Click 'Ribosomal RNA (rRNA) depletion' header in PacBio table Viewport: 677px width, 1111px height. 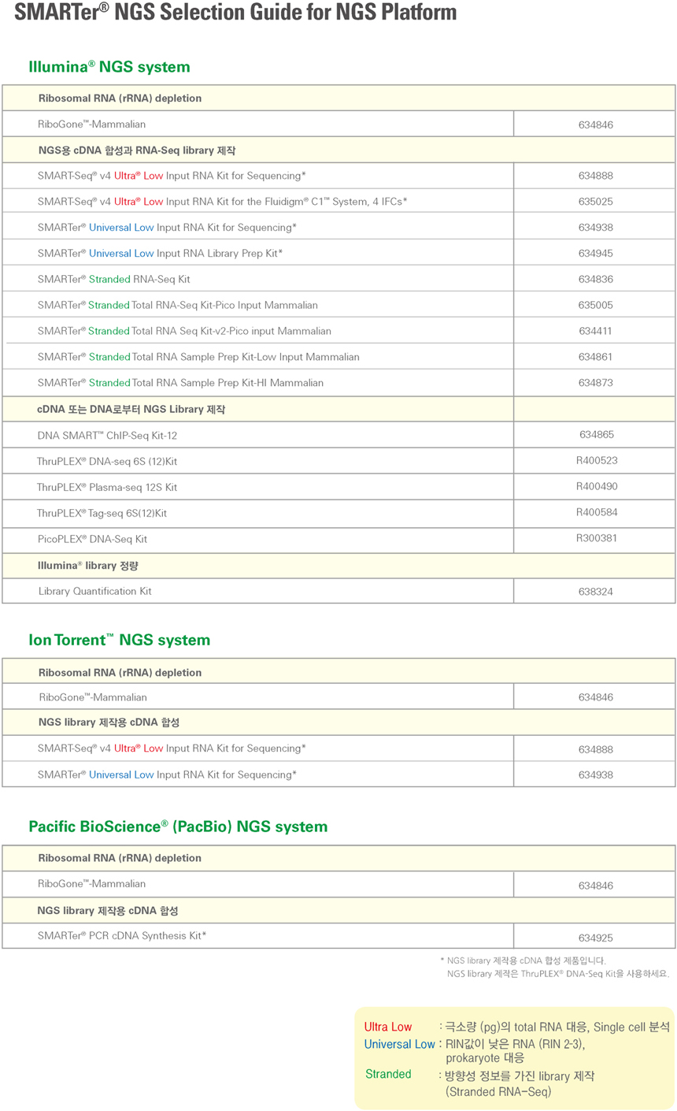(x=120, y=858)
